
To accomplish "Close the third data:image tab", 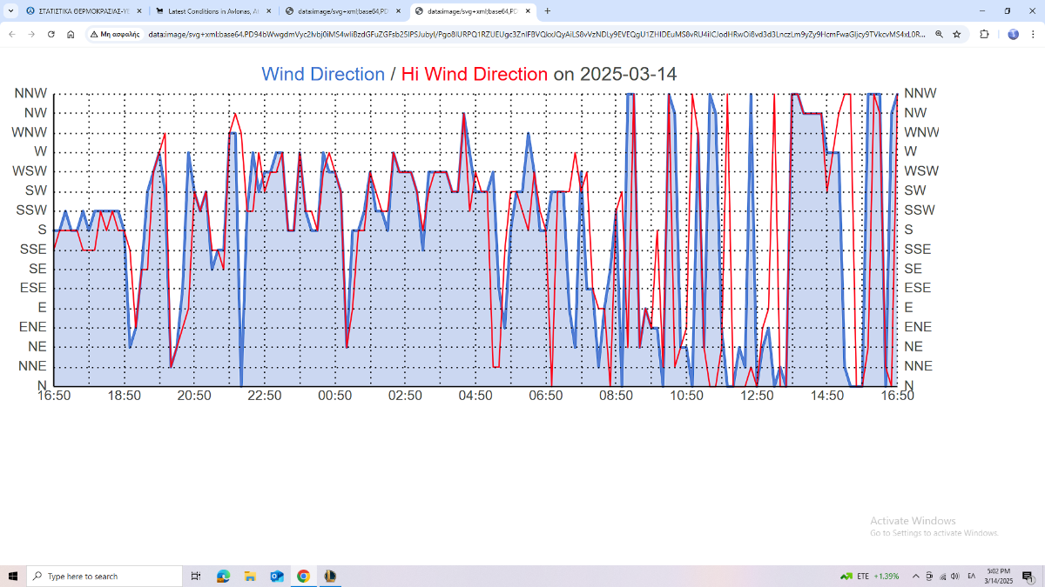I will pos(399,11).
